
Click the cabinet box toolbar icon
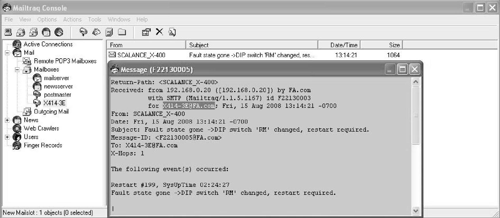[x=109, y=32]
